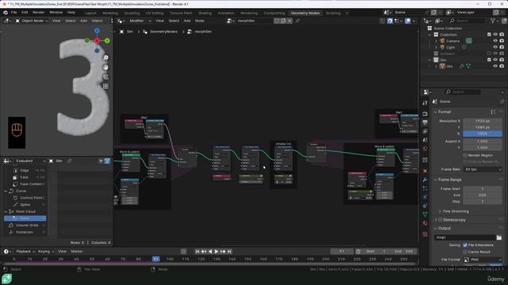Click GeometryNodes in the breadcrumb path
This screenshot has height=285, width=508.
[164, 32]
